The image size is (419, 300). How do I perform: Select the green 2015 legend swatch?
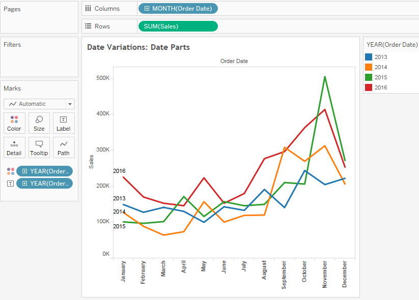coord(369,77)
